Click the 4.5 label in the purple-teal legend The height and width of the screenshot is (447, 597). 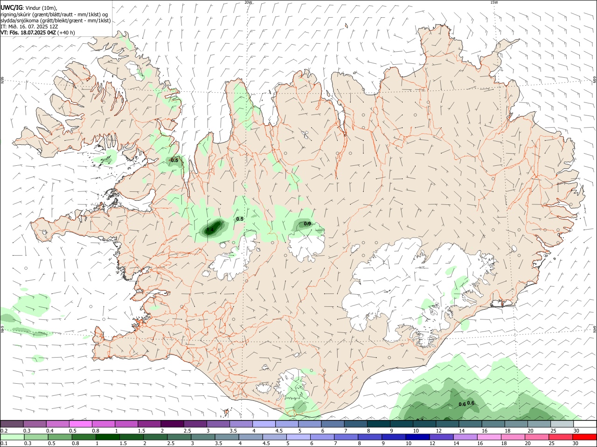(279, 431)
